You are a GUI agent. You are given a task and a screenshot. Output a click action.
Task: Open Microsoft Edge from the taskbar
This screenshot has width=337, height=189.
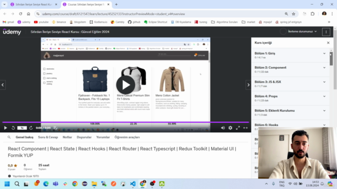tap(46, 184)
